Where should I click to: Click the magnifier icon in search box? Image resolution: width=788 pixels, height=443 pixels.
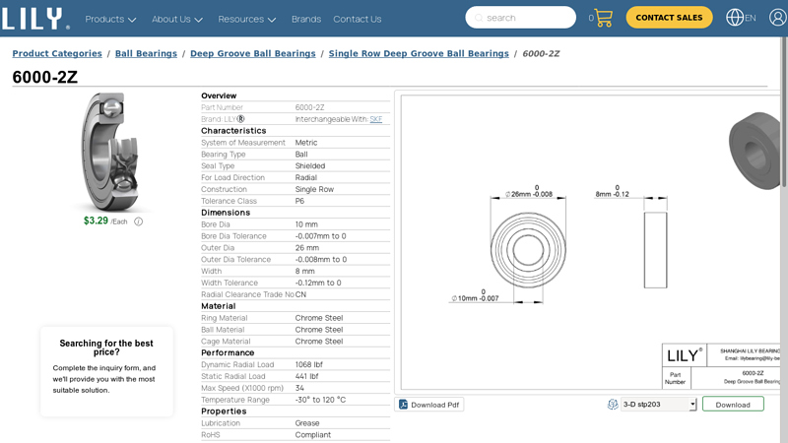[478, 18]
